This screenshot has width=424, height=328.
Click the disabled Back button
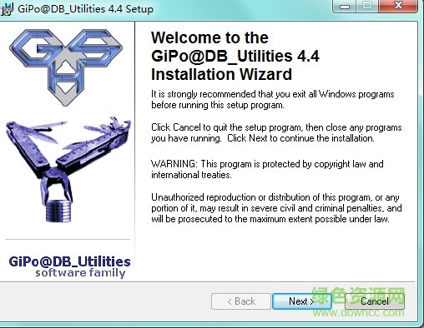[241, 301]
